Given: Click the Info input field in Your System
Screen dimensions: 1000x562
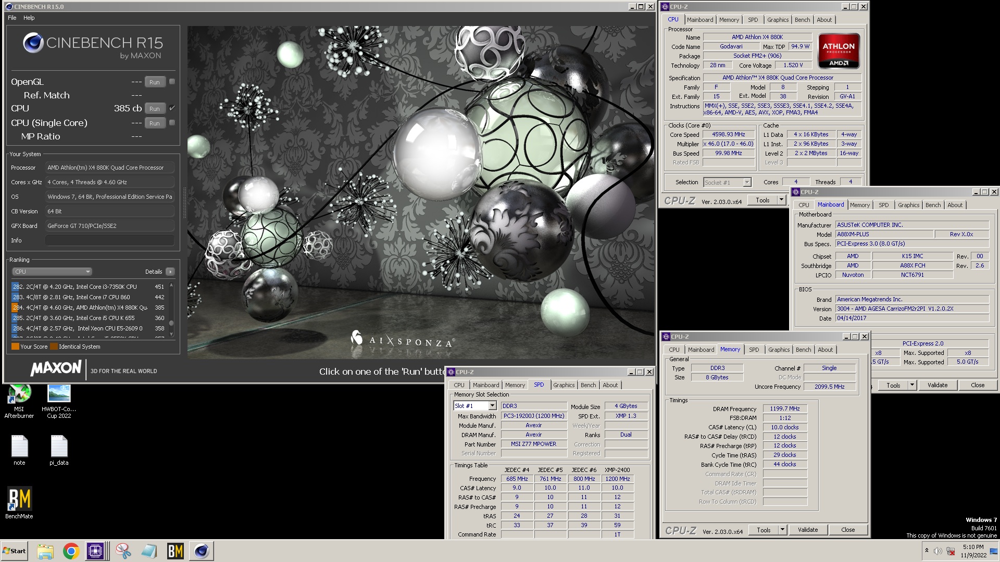Looking at the screenshot, I should [x=109, y=240].
